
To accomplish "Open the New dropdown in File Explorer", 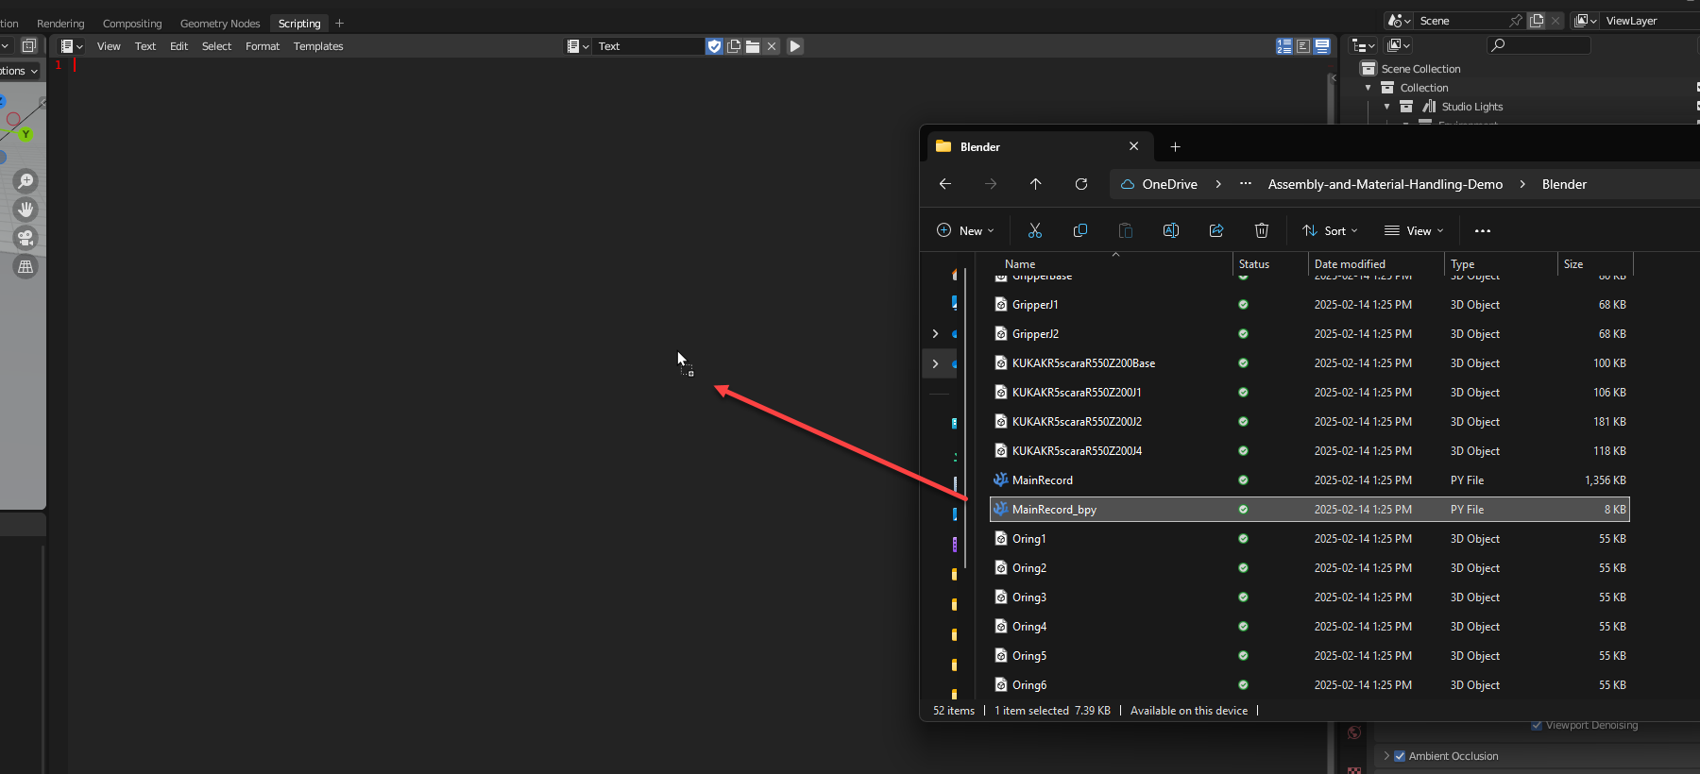I will [x=965, y=231].
